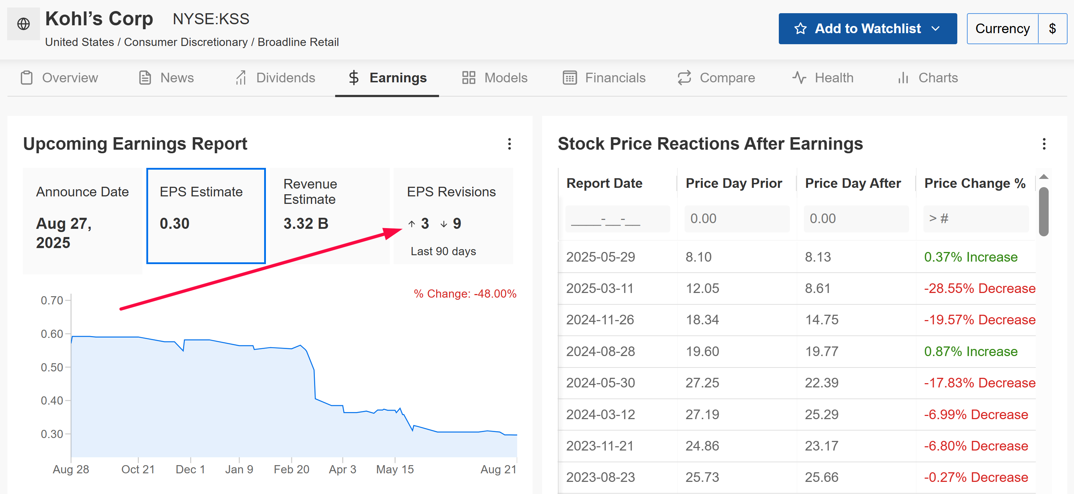Image resolution: width=1074 pixels, height=494 pixels.
Task: Open the dollar currency selector
Action: coord(1052,28)
